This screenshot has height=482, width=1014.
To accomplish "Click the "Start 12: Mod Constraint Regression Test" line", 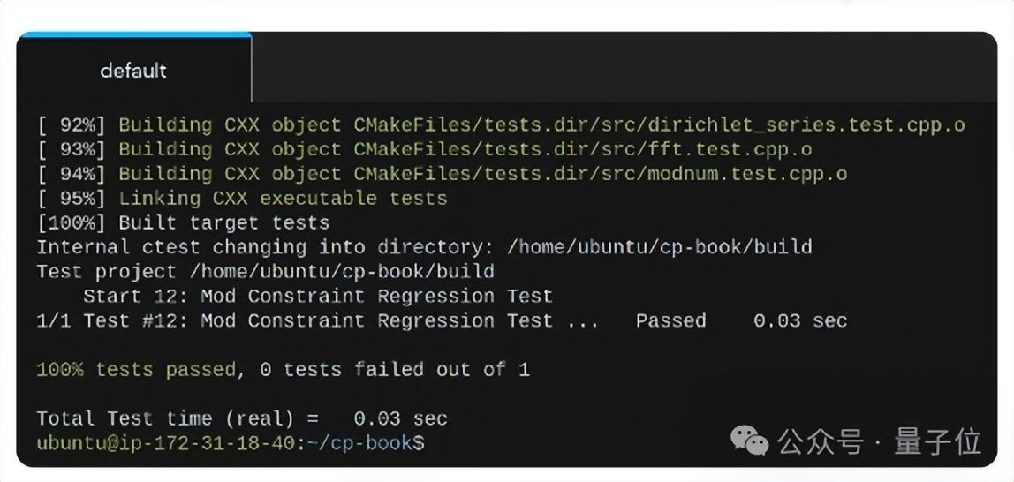I will pos(318,296).
